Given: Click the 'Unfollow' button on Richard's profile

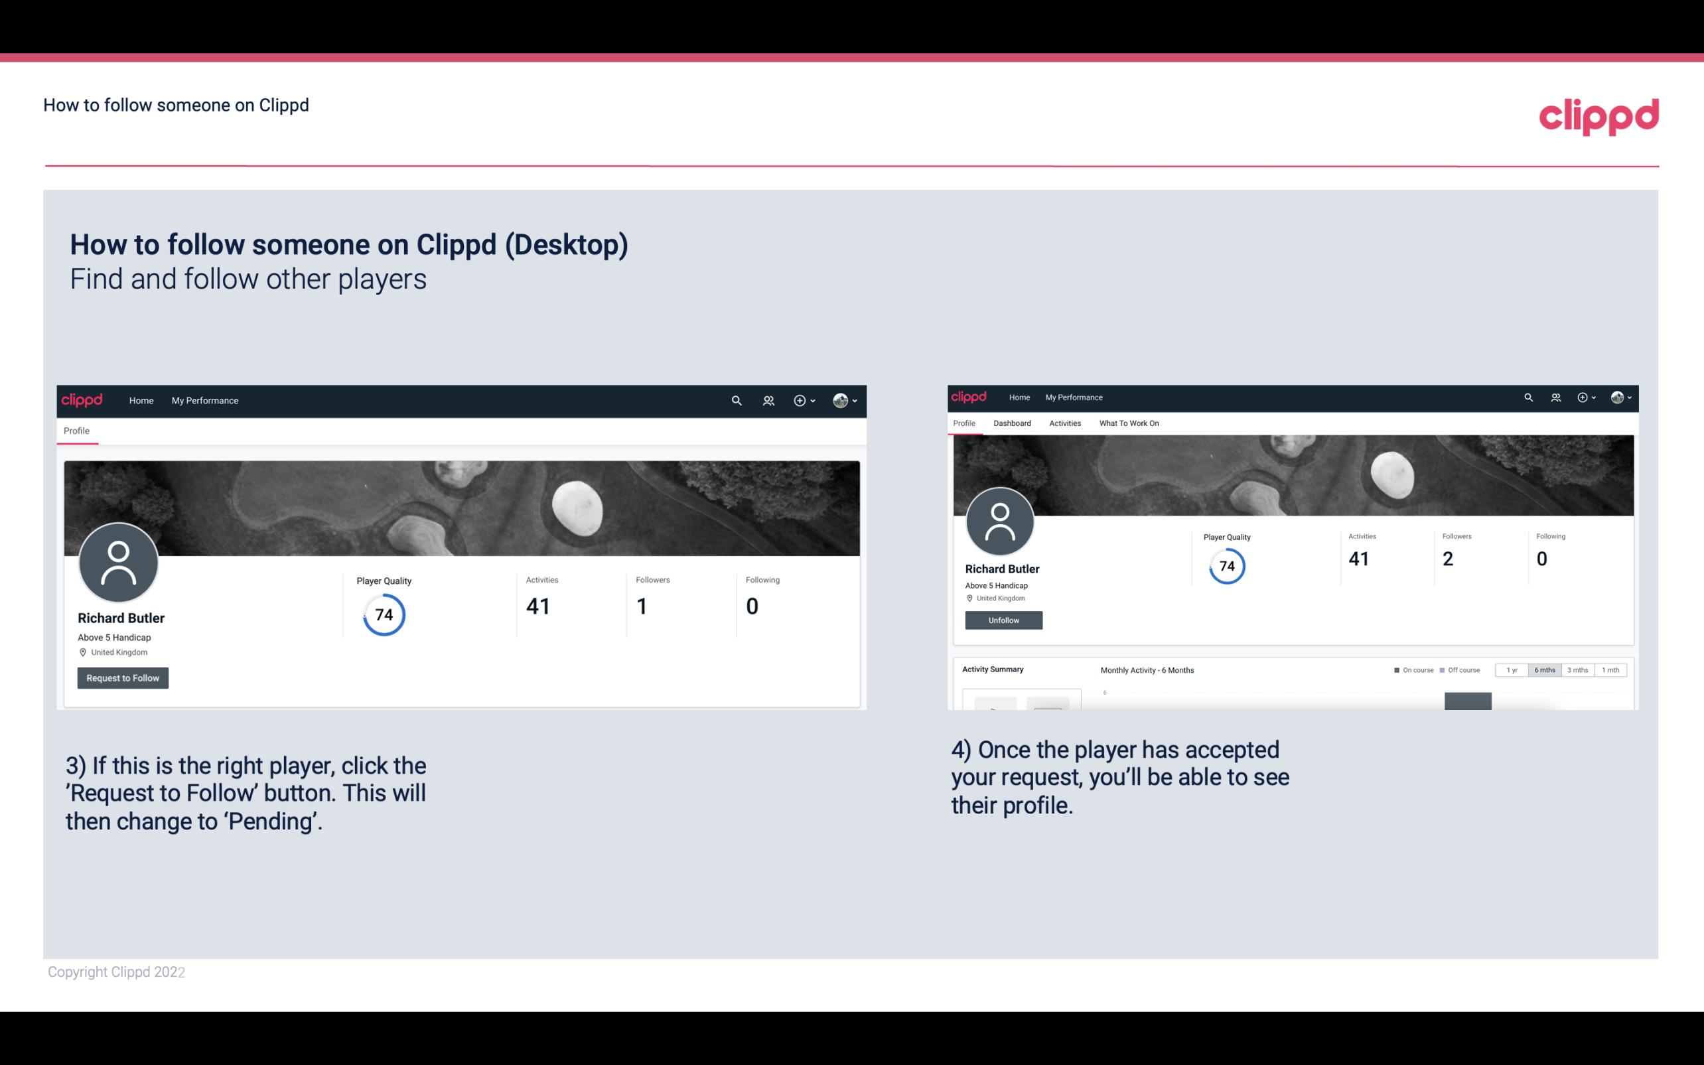Looking at the screenshot, I should pos(1003,620).
